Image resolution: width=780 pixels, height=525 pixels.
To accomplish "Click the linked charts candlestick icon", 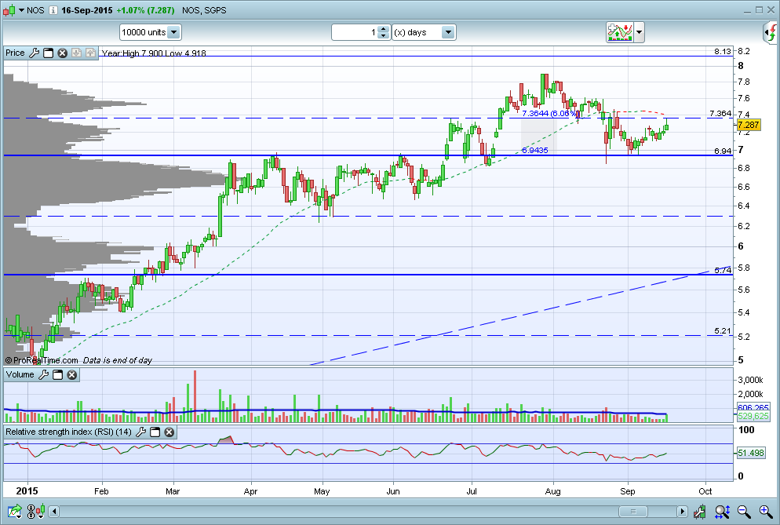I will (x=36, y=511).
